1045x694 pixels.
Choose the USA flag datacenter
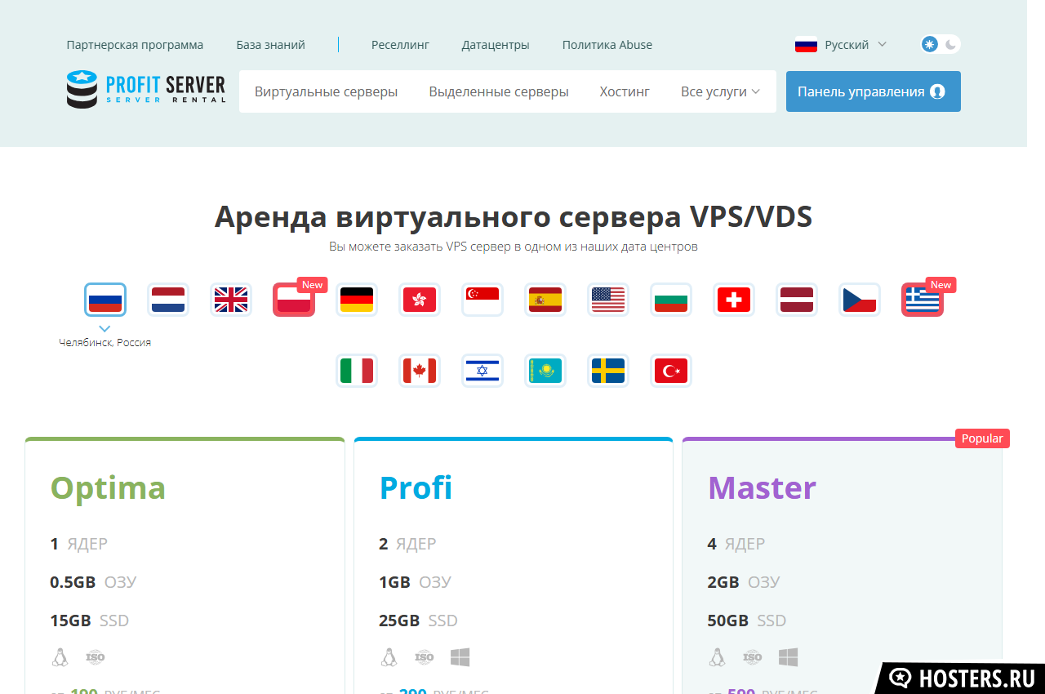(x=608, y=300)
